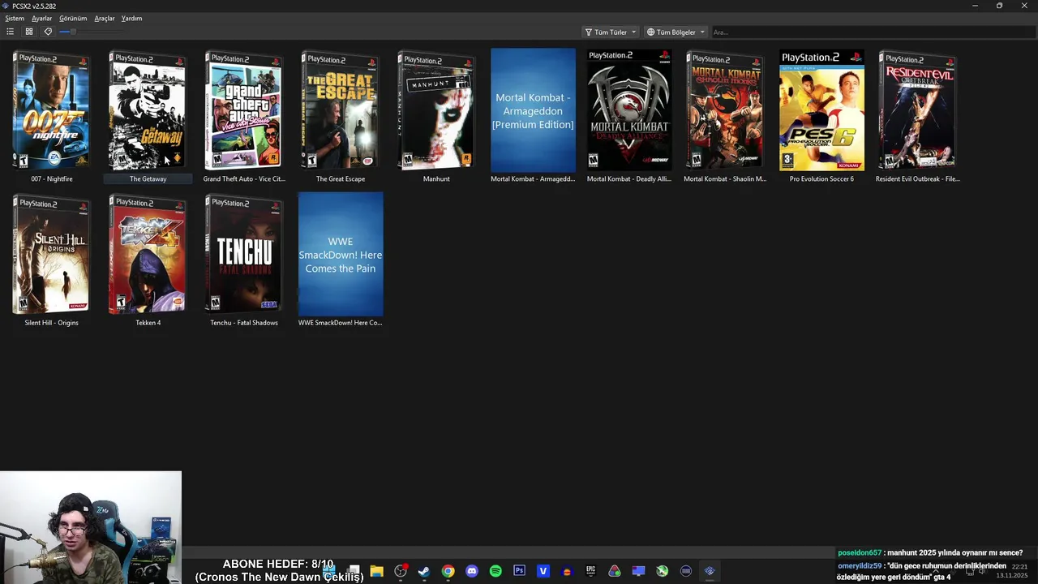
Task: Switch to game list view icon
Action: (x=10, y=32)
